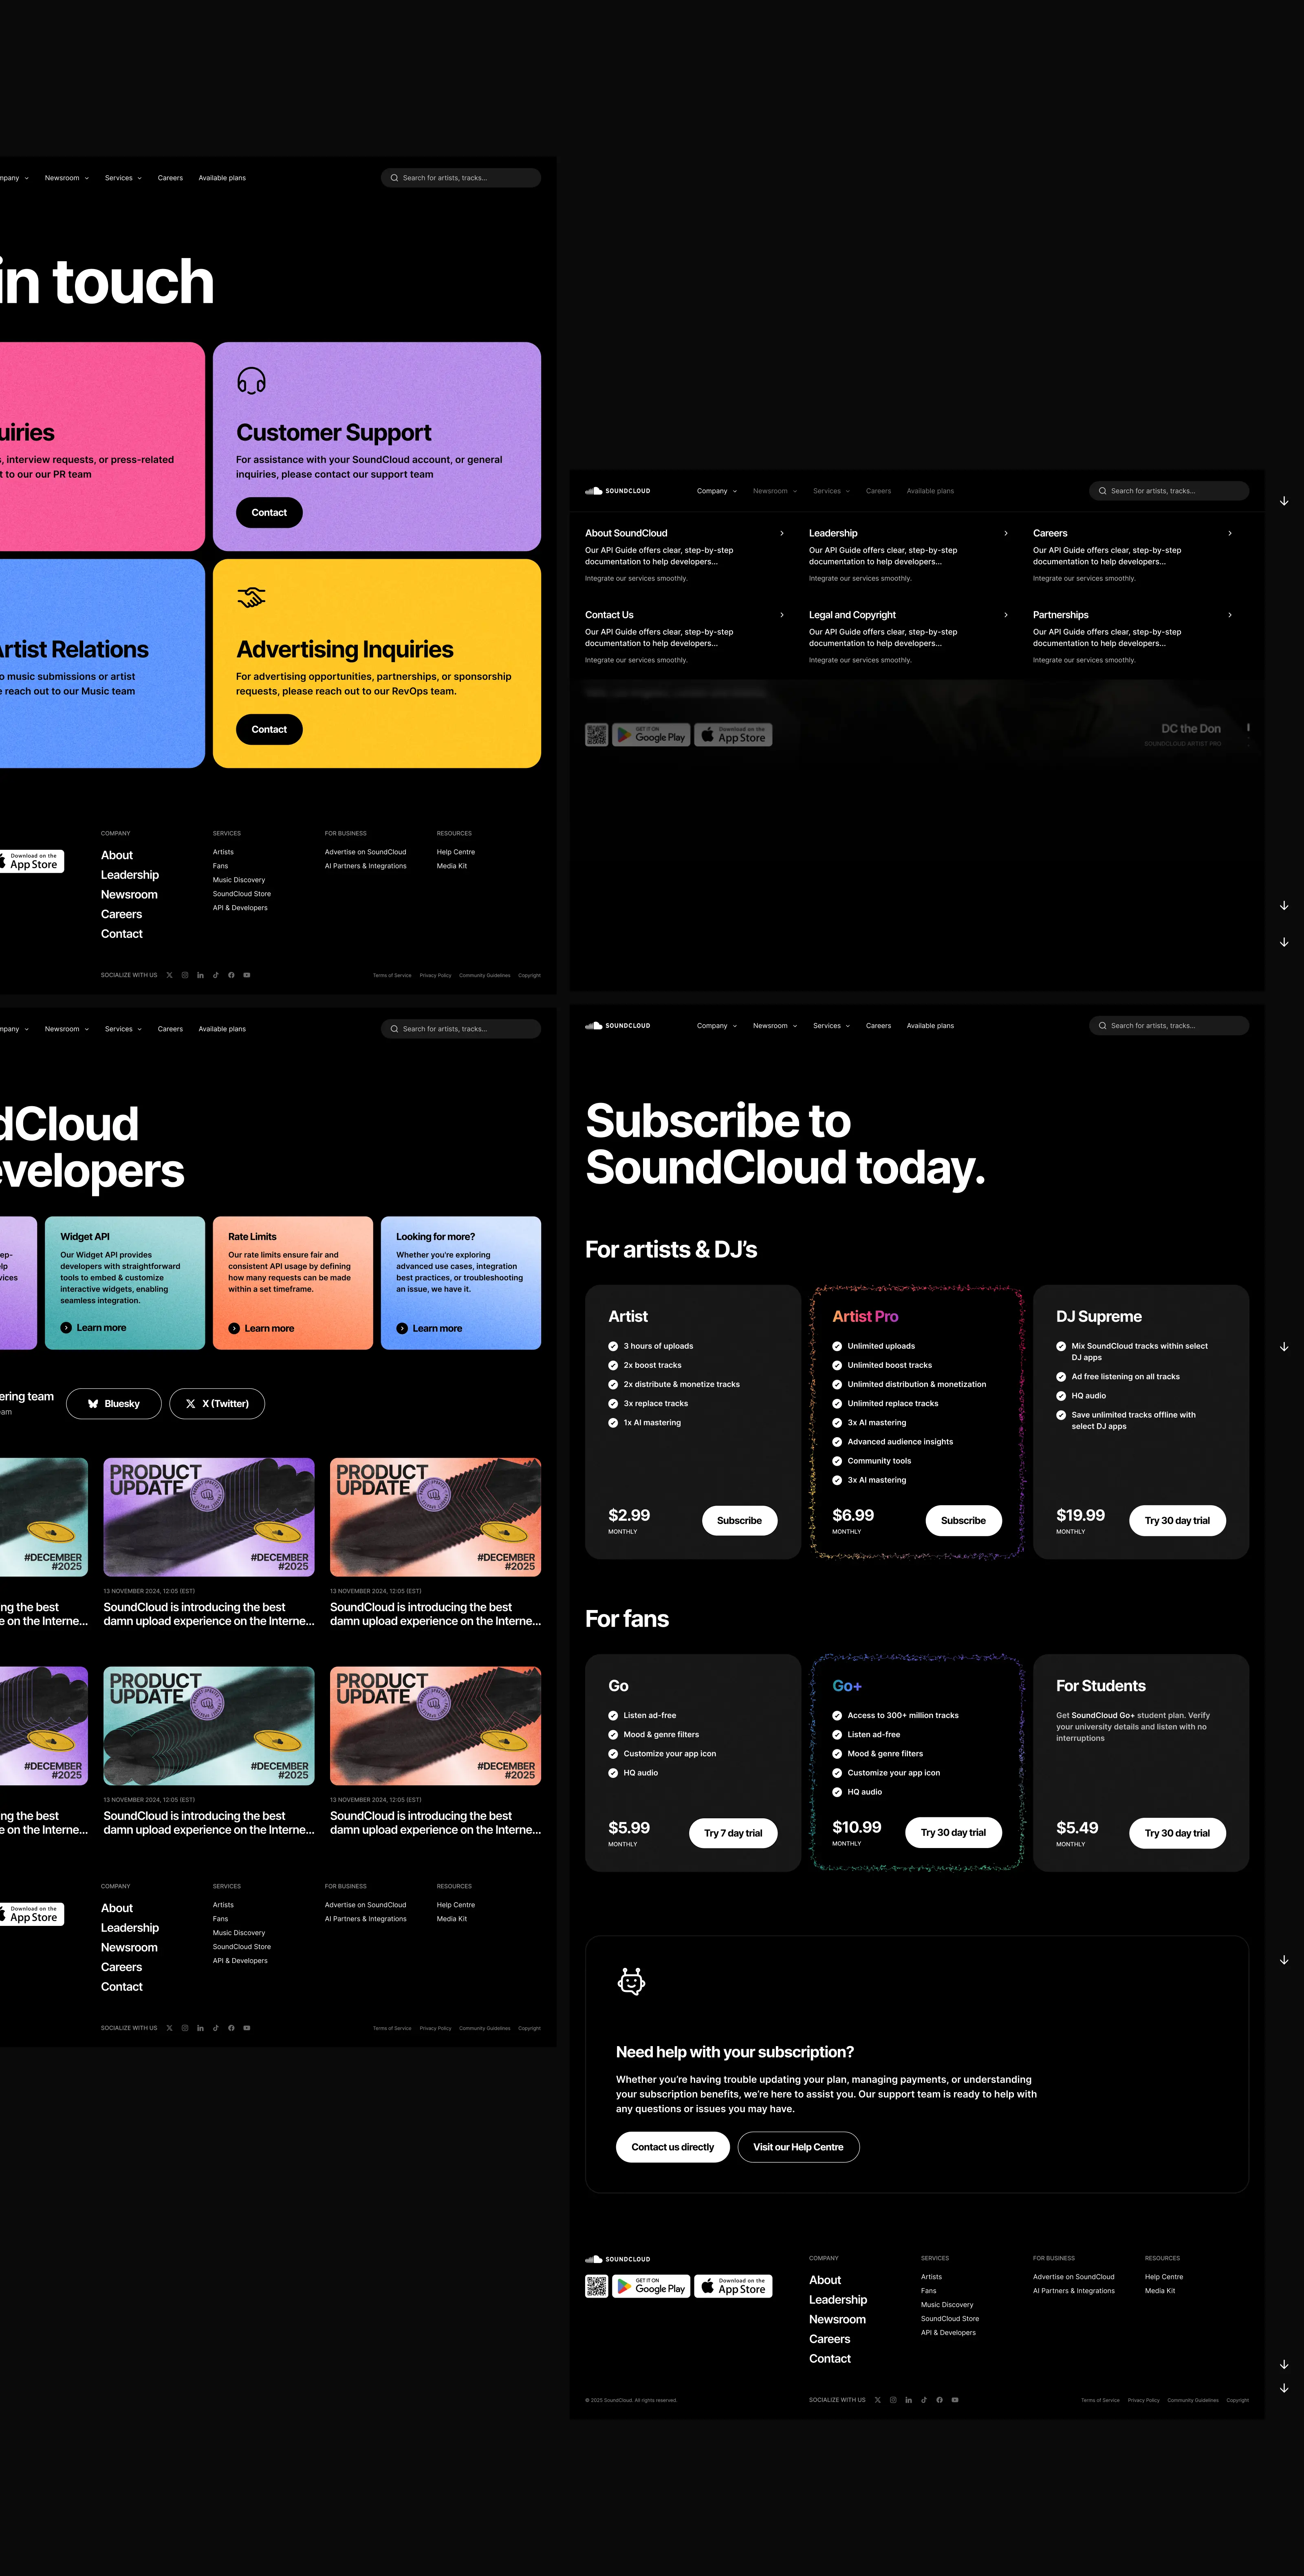The height and width of the screenshot is (2576, 1304).
Task: Open Leadership arrow in mega-menu
Action: 1006,533
